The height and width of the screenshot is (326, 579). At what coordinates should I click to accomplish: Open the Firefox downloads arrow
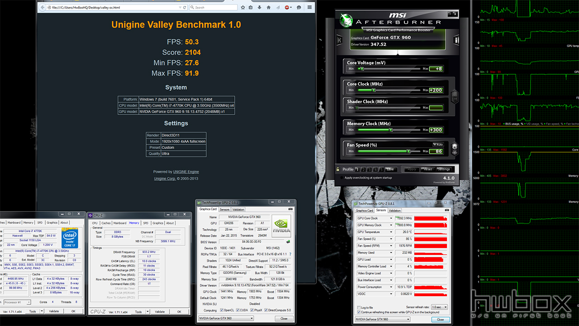coord(259,8)
